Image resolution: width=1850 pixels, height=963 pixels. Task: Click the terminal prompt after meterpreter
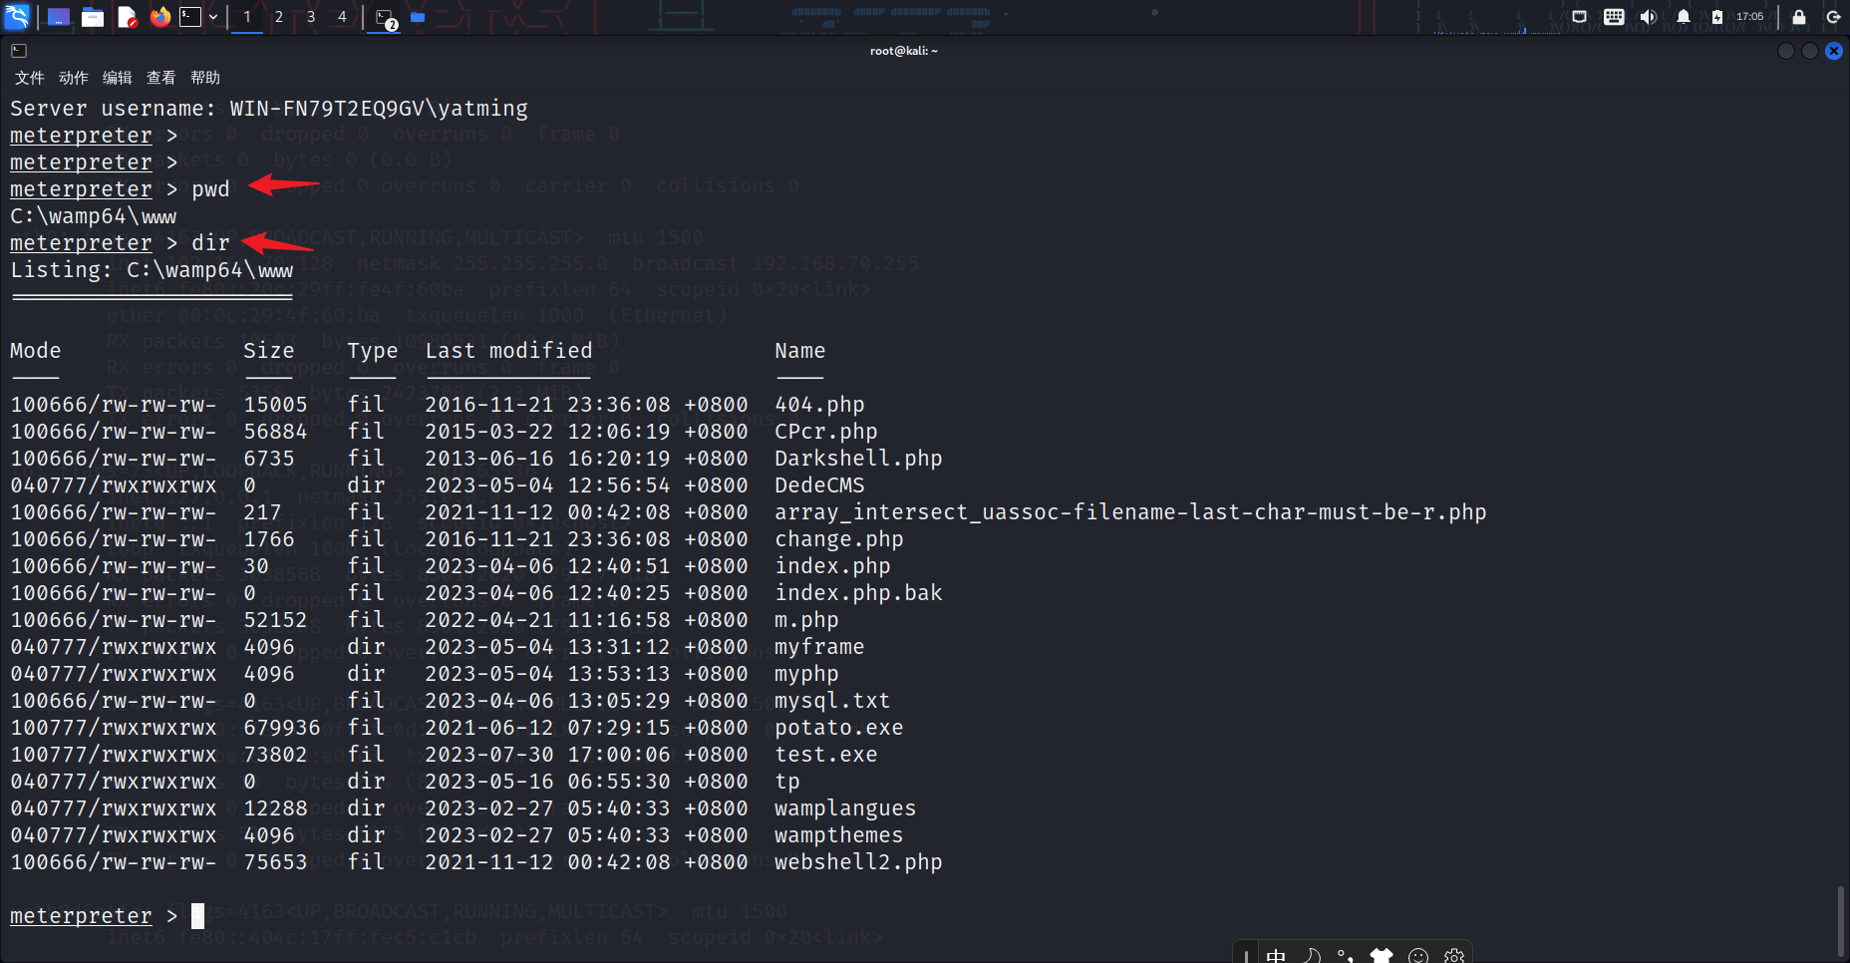pyautogui.click(x=197, y=915)
